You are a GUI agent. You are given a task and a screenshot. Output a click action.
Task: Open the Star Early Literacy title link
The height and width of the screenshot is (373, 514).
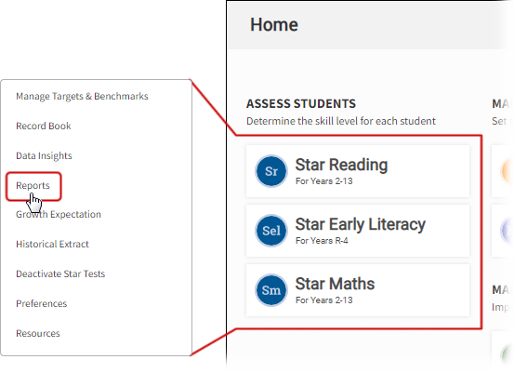(x=361, y=225)
